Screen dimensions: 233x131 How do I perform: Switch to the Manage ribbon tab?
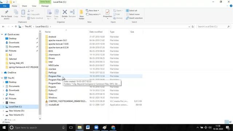click(x=45, y=6)
